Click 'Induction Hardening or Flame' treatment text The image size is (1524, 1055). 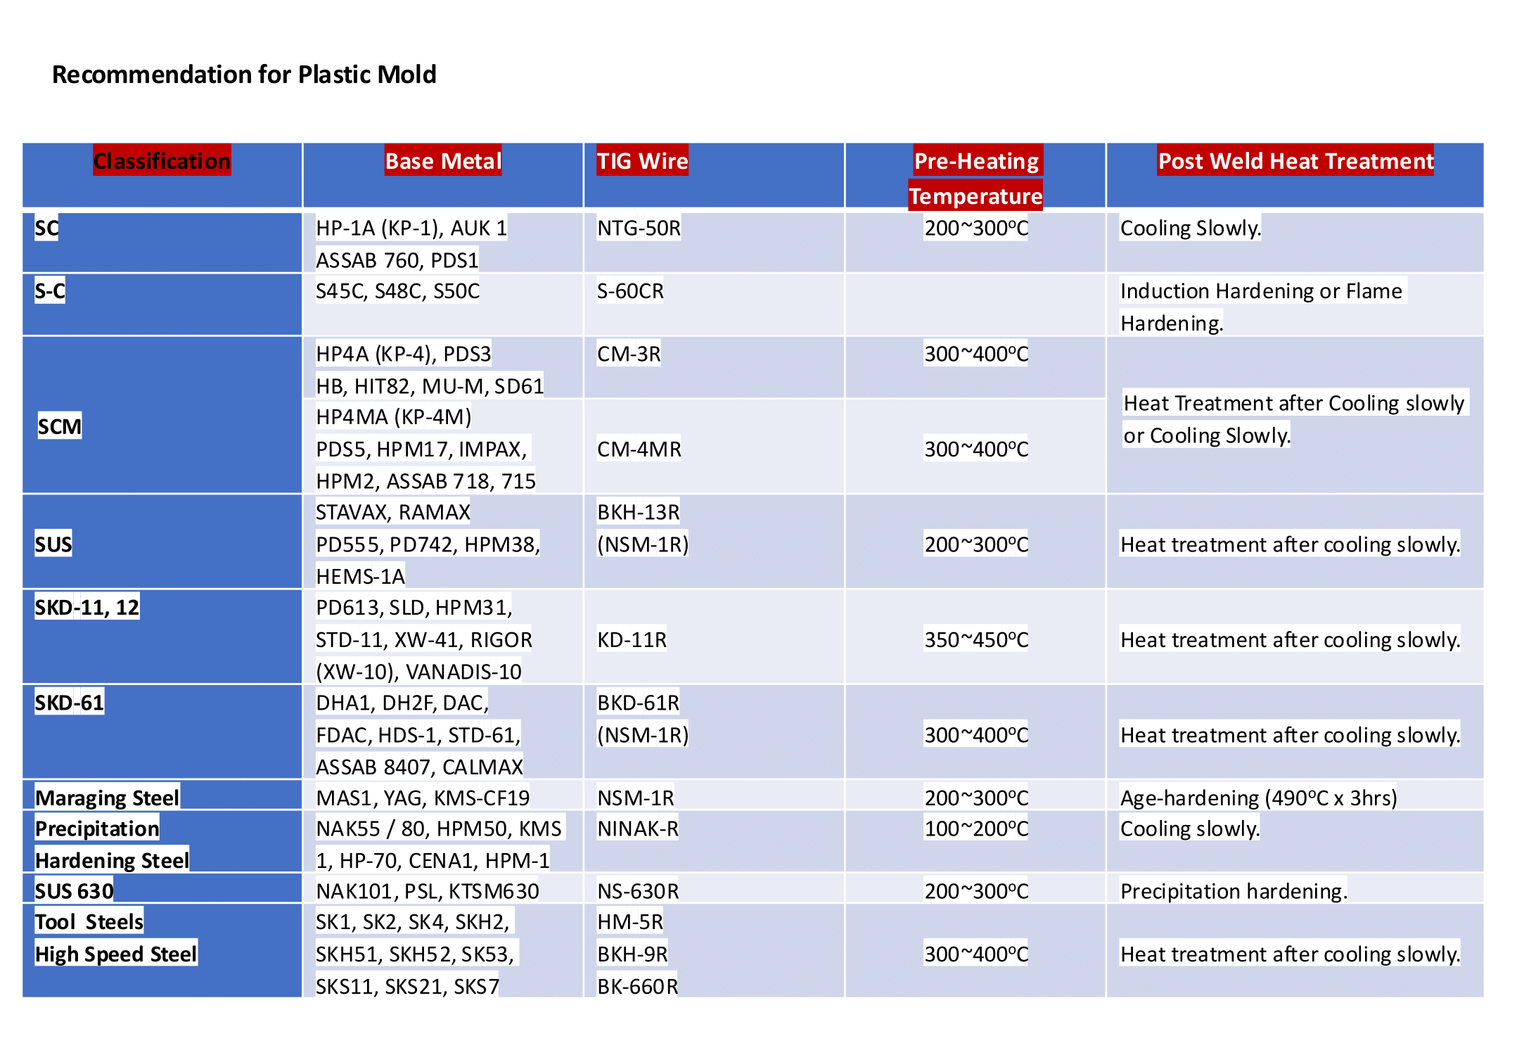[x=1261, y=290]
